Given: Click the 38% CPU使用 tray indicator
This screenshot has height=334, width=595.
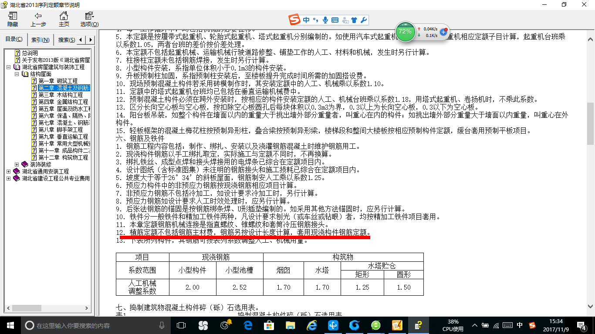Looking at the screenshot, I should (x=453, y=325).
